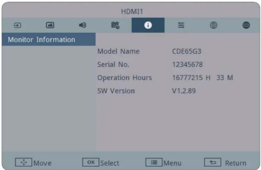
Task: Open the Audio speaker tab icon
Action: point(82,25)
